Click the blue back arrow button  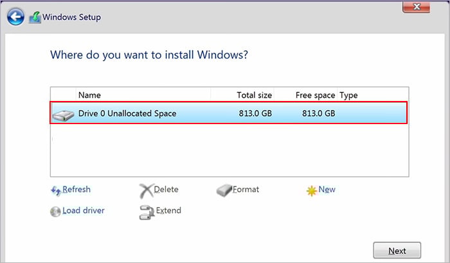(17, 16)
